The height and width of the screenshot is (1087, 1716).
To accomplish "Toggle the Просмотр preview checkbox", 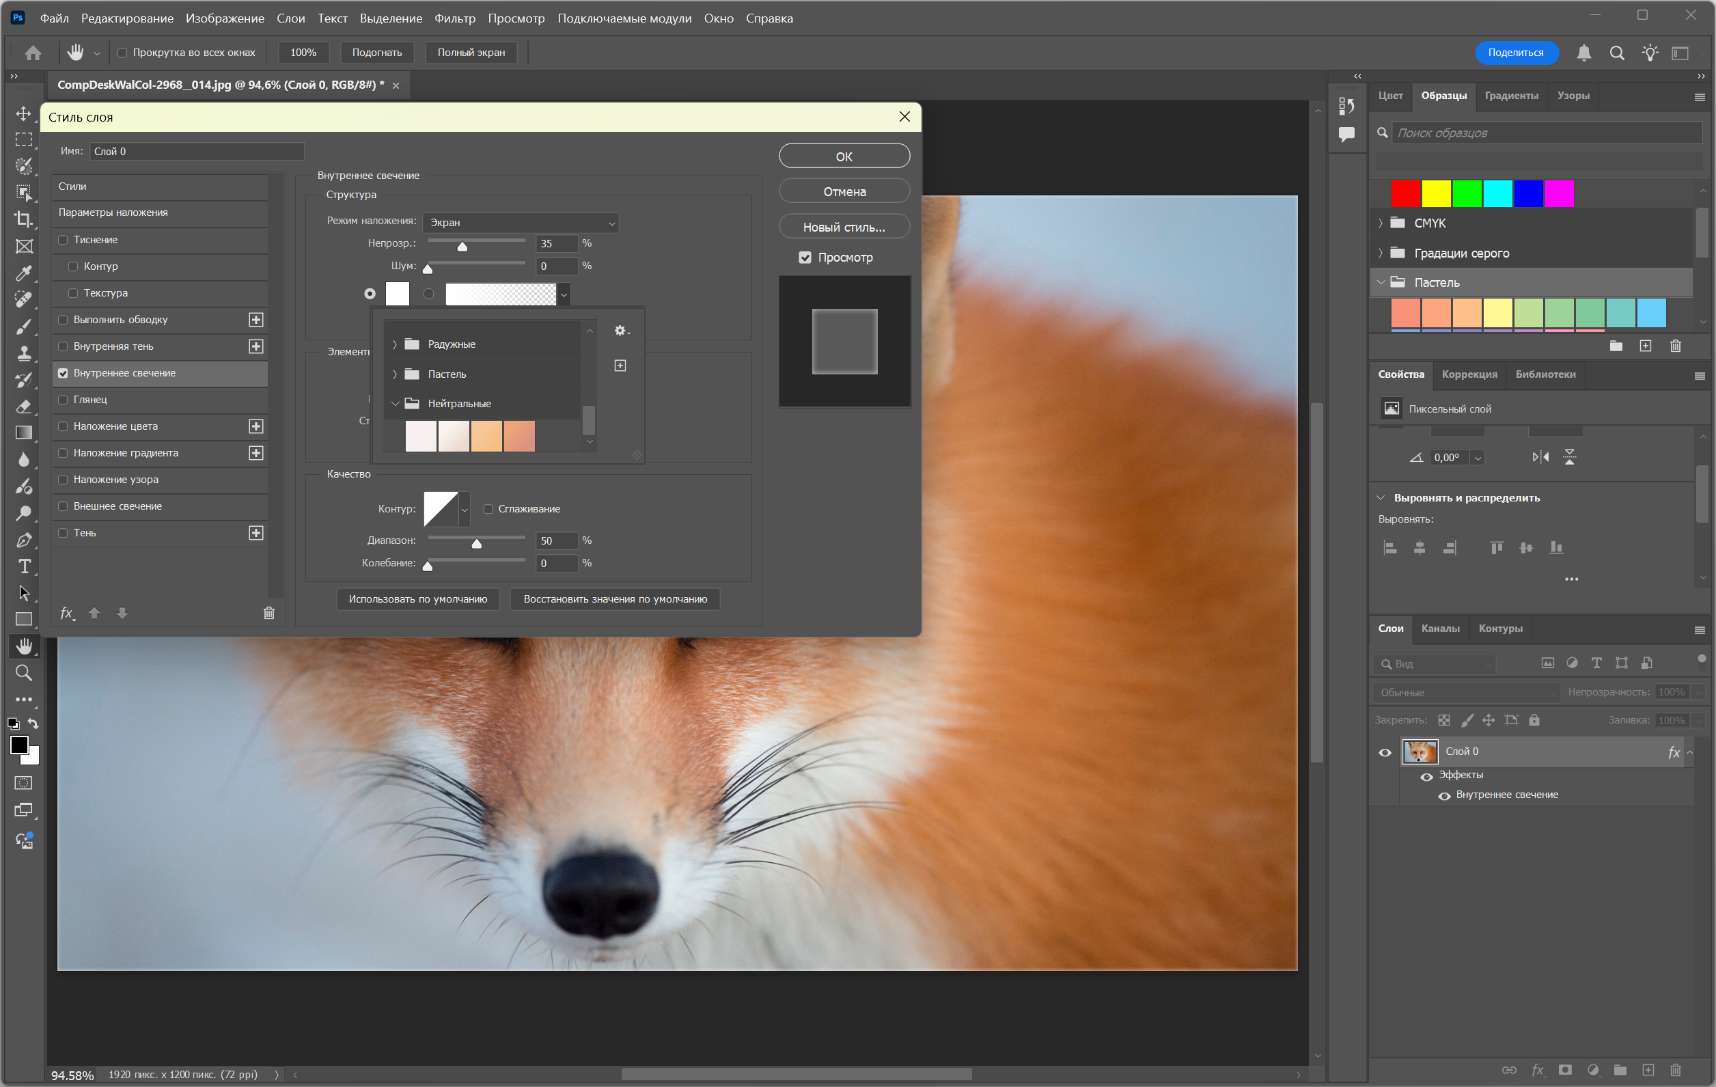I will (805, 258).
